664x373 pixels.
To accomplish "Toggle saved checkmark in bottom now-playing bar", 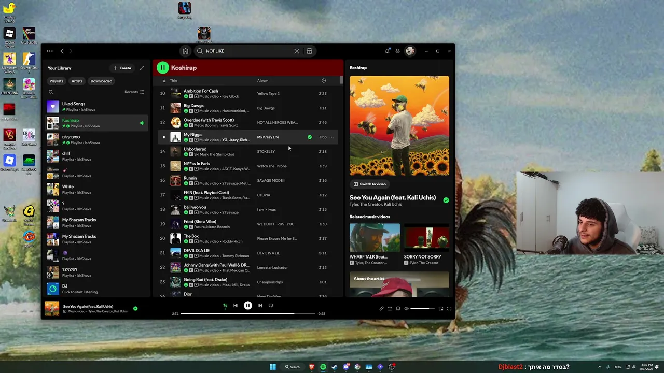I will tap(135, 309).
